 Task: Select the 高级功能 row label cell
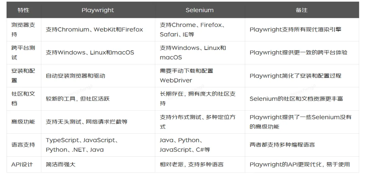coord(23,122)
